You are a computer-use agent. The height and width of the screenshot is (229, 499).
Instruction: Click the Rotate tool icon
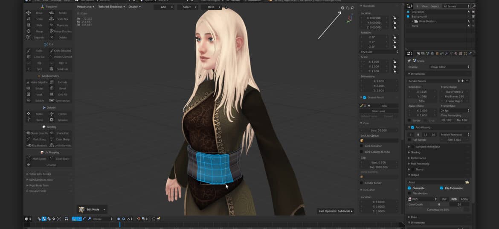(x=52, y=13)
